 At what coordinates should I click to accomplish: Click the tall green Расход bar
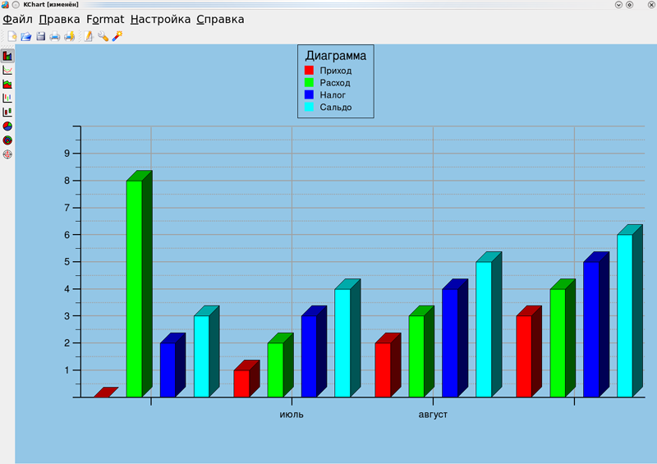click(x=134, y=289)
